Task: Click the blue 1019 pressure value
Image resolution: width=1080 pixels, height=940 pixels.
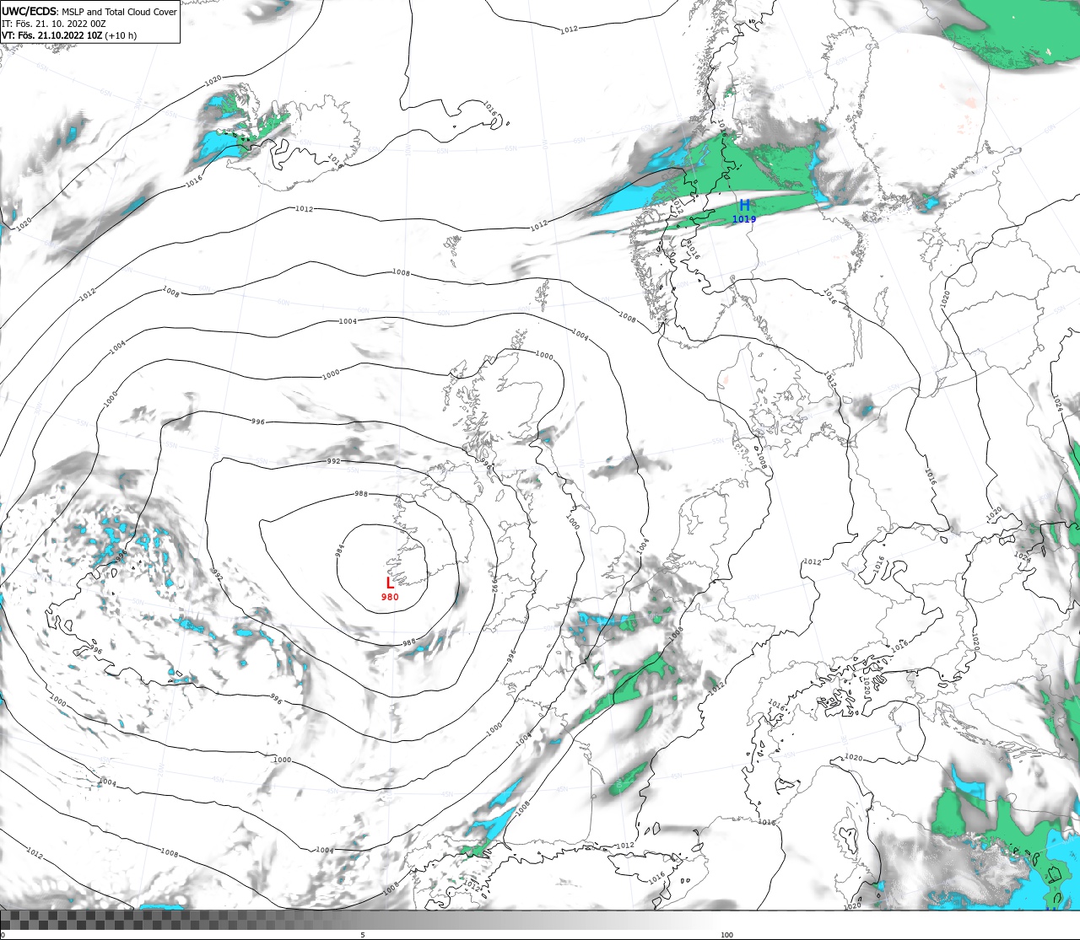Action: tap(744, 219)
